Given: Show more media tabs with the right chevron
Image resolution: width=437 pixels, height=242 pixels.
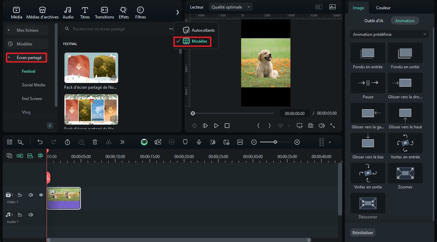Looking at the screenshot, I should coord(178,12).
